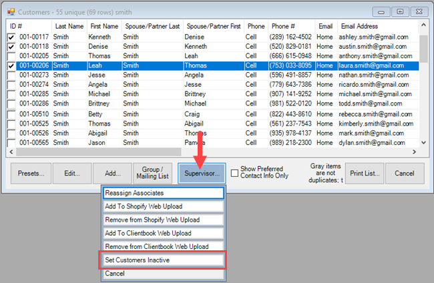Open the Supervisor dropdown button

202,173
